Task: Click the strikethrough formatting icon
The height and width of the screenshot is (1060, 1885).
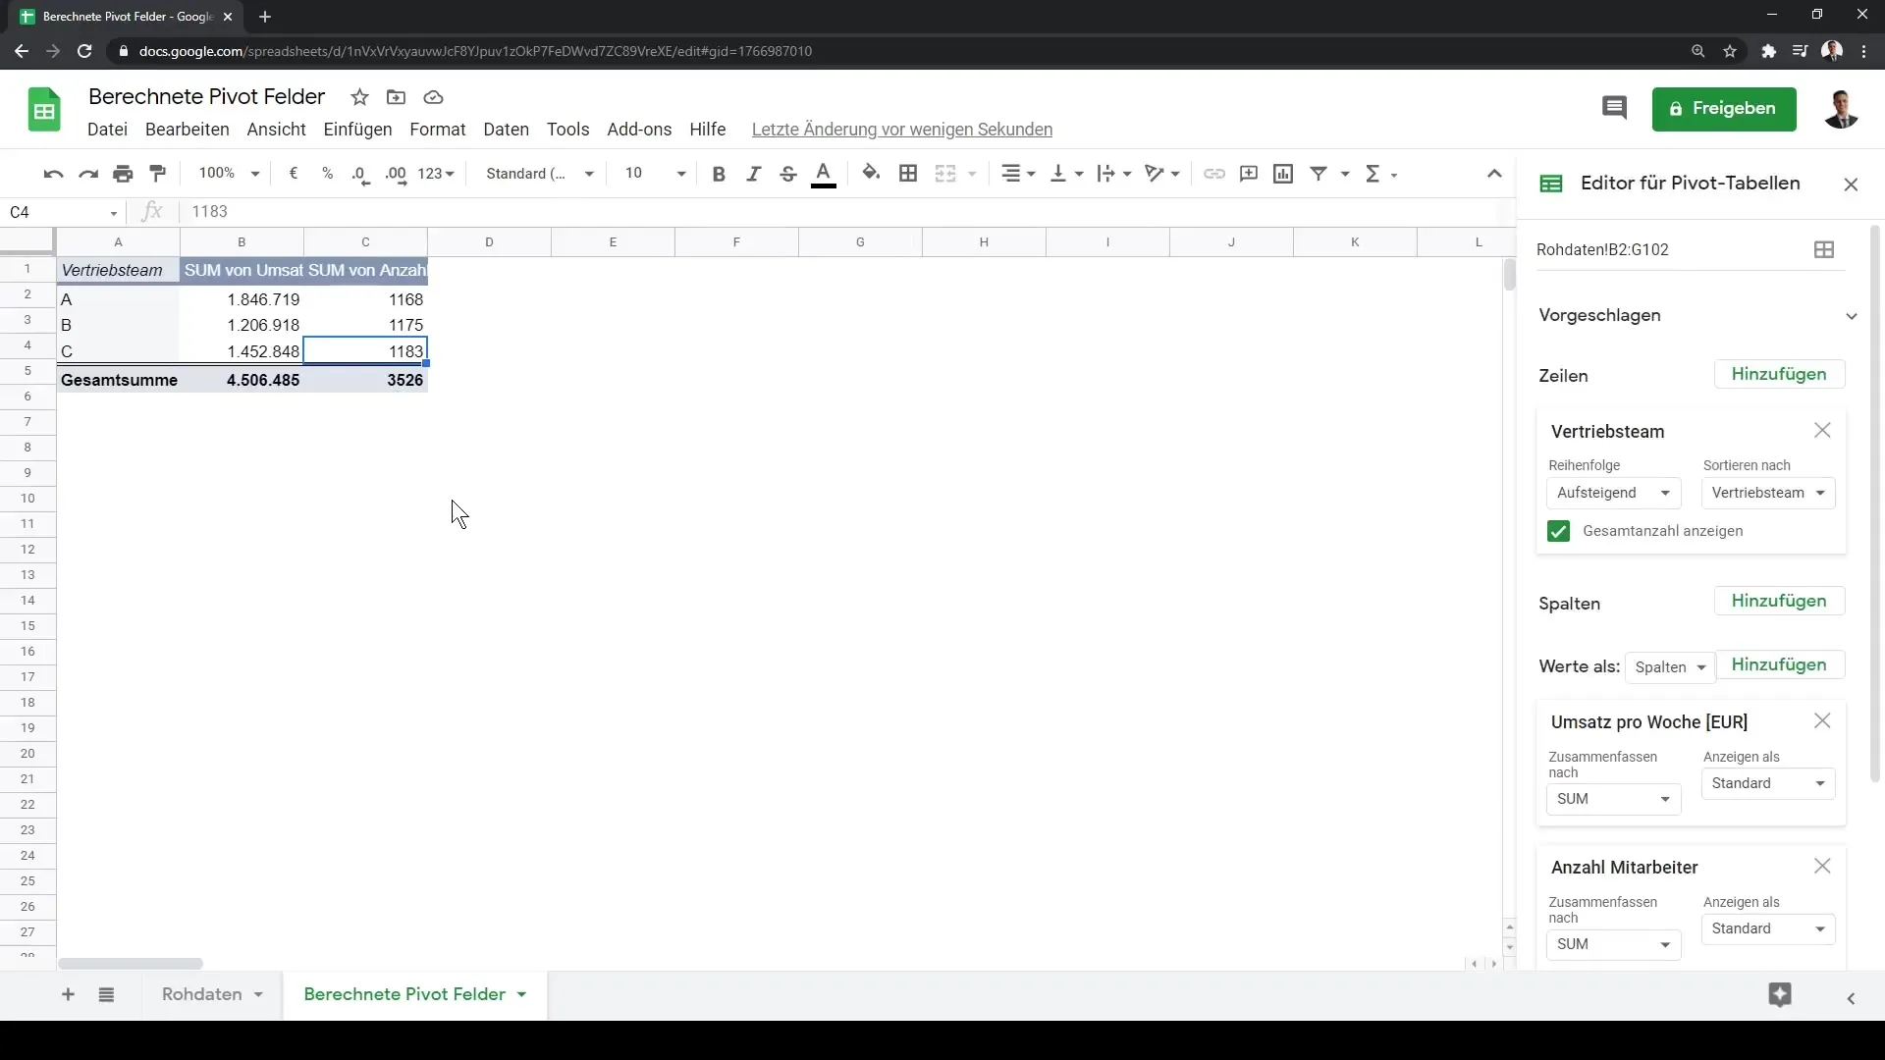Action: (x=787, y=172)
